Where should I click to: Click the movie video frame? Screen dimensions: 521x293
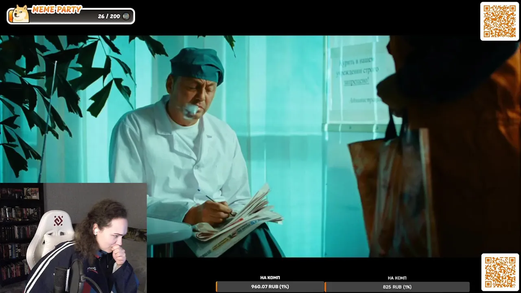(x=260, y=146)
